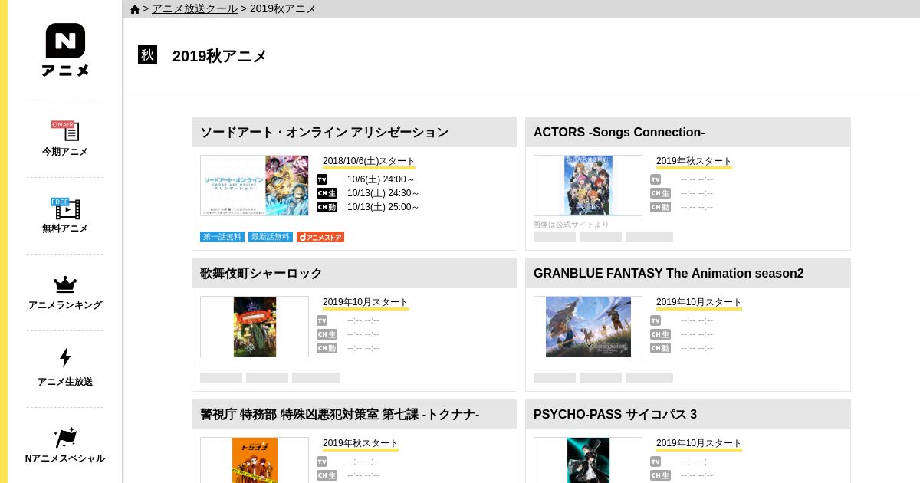Click the TV icon in the PSYCHO-PASS 3 card
The width and height of the screenshot is (920, 483).
[x=655, y=462]
